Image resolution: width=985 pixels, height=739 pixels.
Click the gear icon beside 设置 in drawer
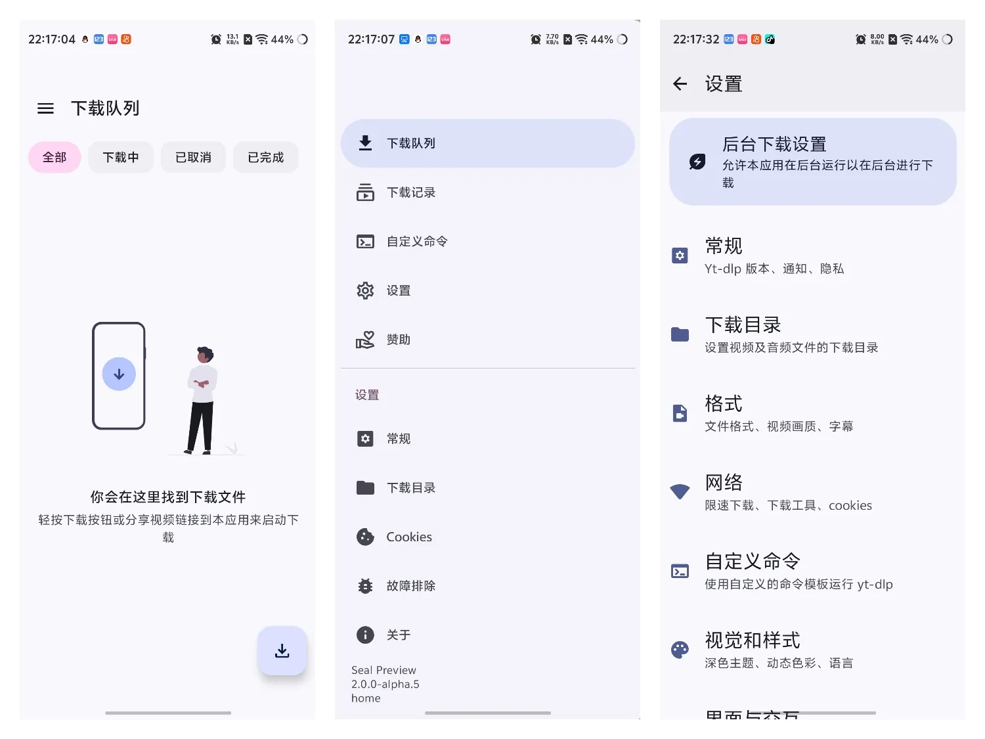tap(365, 290)
